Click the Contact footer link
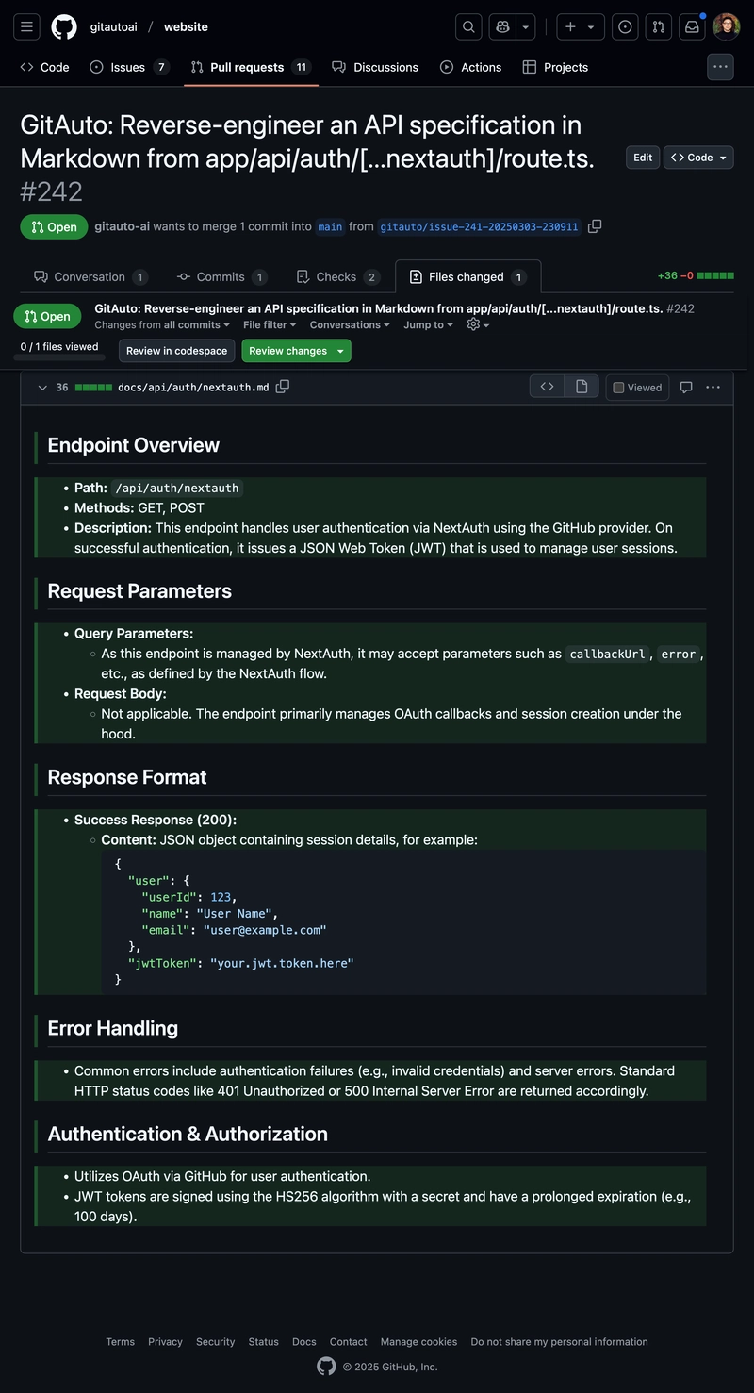 pos(349,1341)
